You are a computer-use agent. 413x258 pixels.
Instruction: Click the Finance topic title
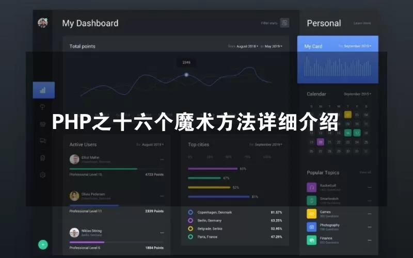point(326,238)
